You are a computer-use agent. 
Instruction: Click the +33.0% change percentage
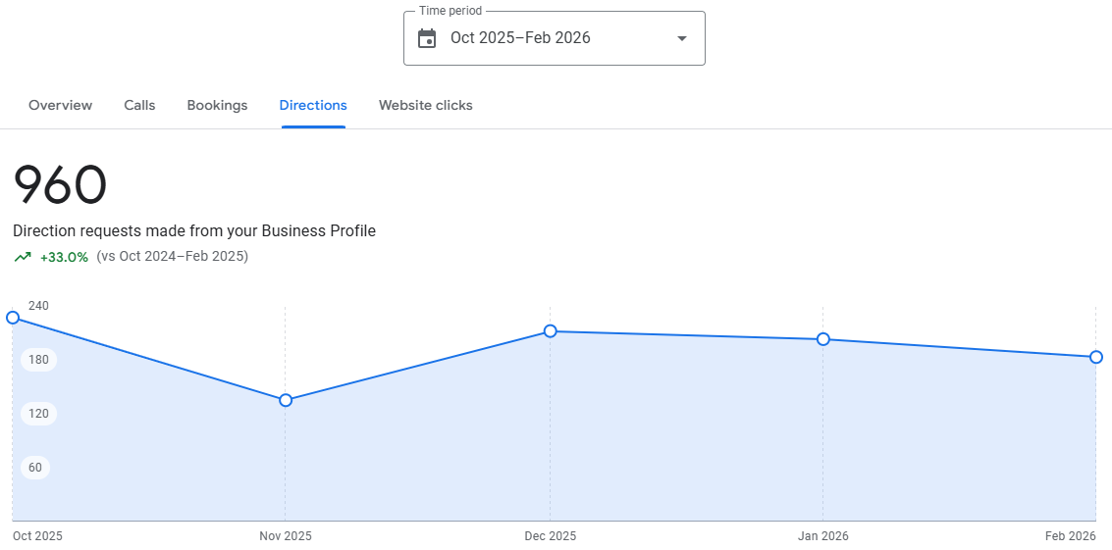coord(64,257)
